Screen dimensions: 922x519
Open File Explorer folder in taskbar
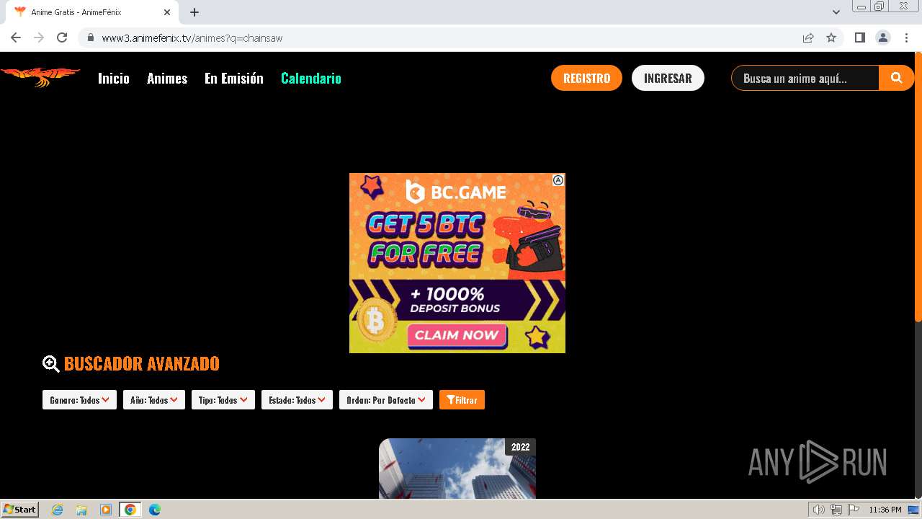point(81,510)
